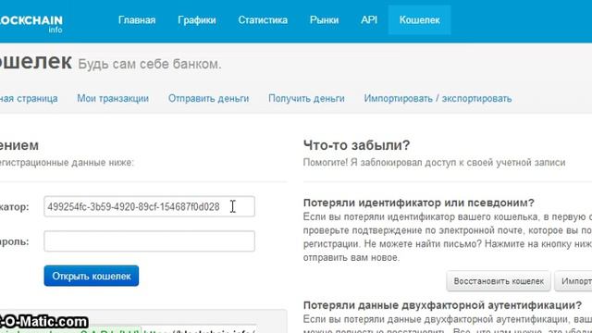Viewport: 592px width, 333px height.
Task: Click 'Потеряли данные двухфакторной аутентификации?' heading
Action: pos(442,305)
